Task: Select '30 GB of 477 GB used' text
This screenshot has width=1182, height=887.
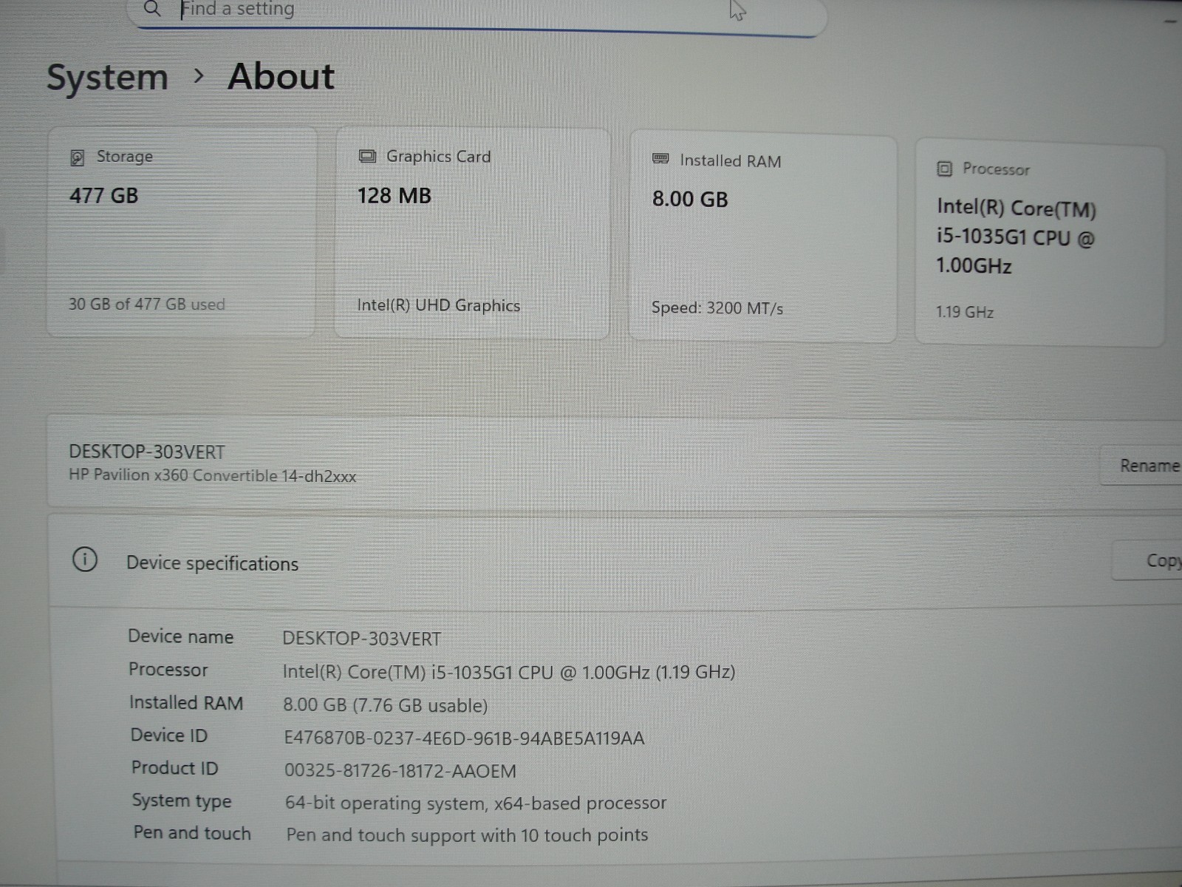Action: [147, 304]
